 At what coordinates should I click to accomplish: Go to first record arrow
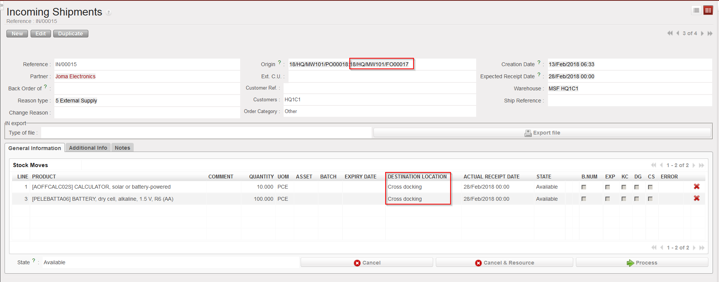670,33
